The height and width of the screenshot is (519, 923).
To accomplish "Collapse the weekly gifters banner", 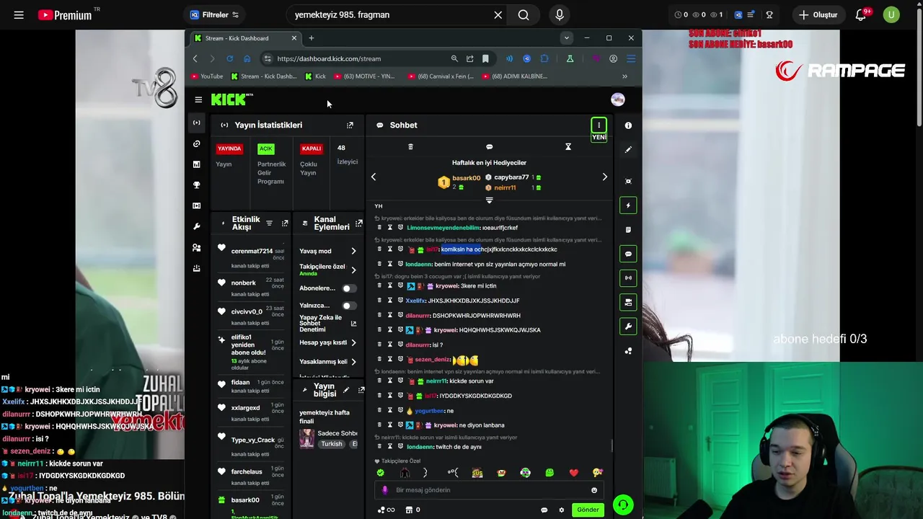I will pyautogui.click(x=489, y=200).
